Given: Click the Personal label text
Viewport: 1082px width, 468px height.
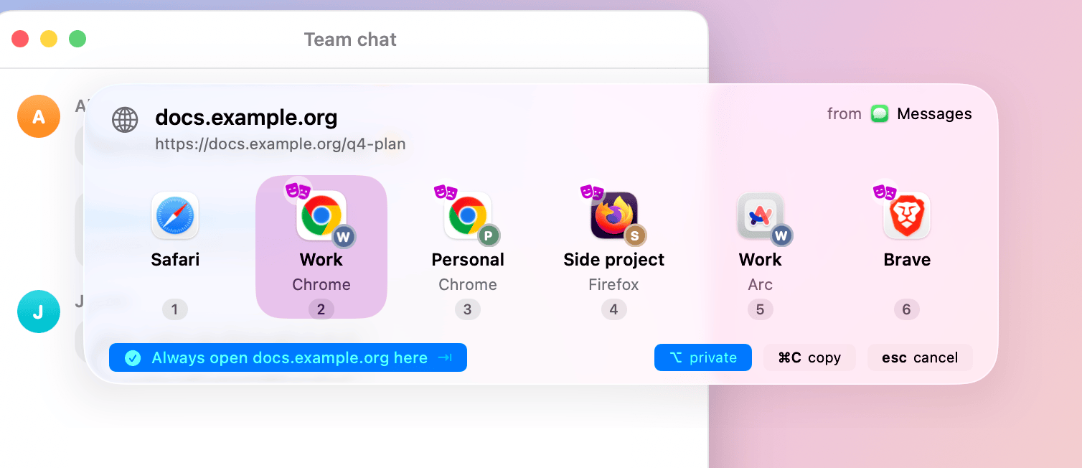Looking at the screenshot, I should [x=468, y=260].
